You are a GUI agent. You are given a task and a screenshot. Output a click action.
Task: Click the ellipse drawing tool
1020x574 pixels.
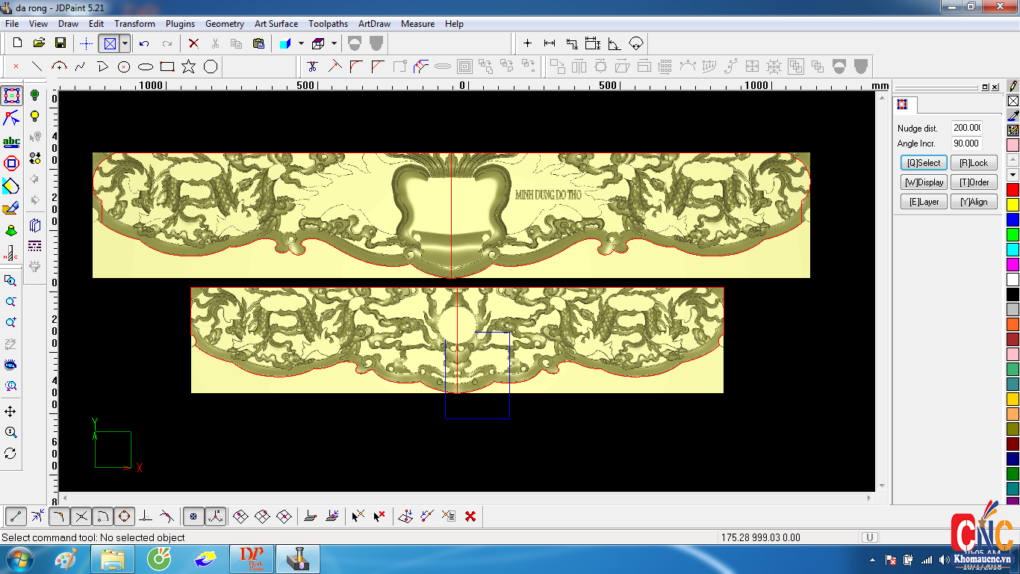tap(146, 67)
